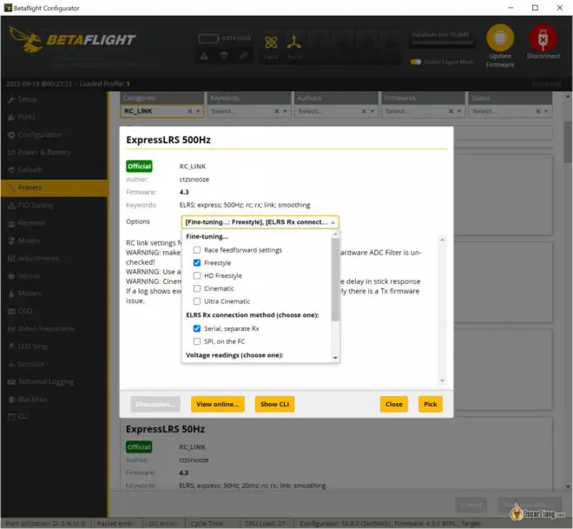Click the Blackbox sidebar icon

(11, 400)
